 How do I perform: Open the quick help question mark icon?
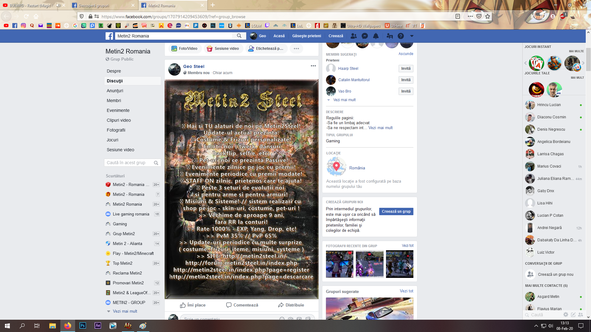401,36
